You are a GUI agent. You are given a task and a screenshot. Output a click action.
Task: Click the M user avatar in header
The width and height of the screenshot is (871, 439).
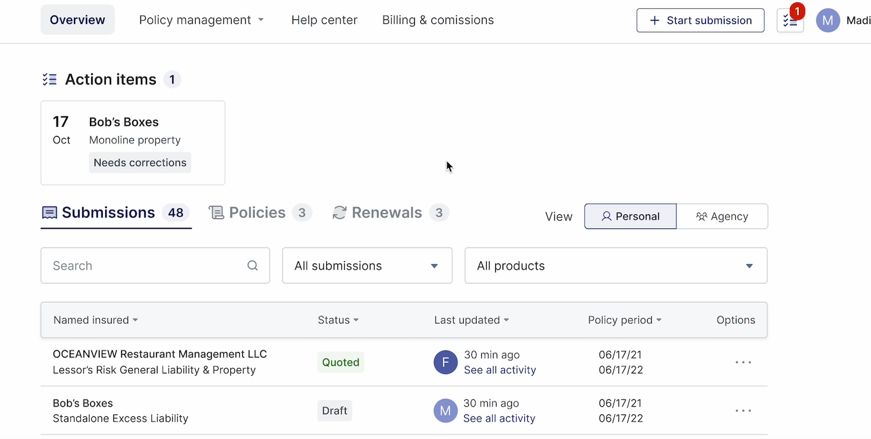[x=828, y=21]
